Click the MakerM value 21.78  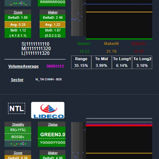pos(111,51)
